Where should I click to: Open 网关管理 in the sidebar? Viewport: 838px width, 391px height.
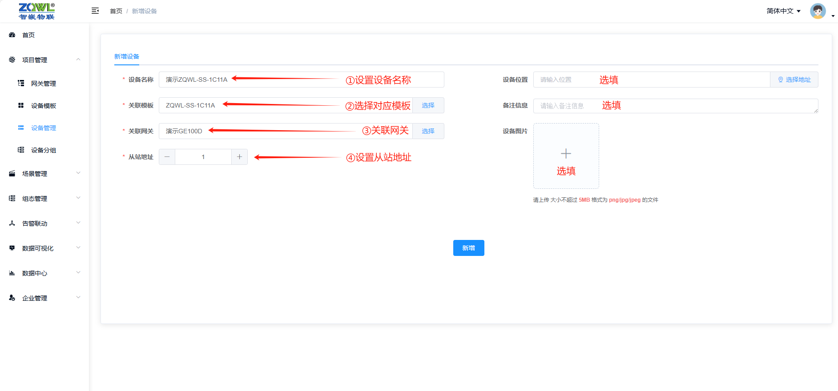[43, 84]
